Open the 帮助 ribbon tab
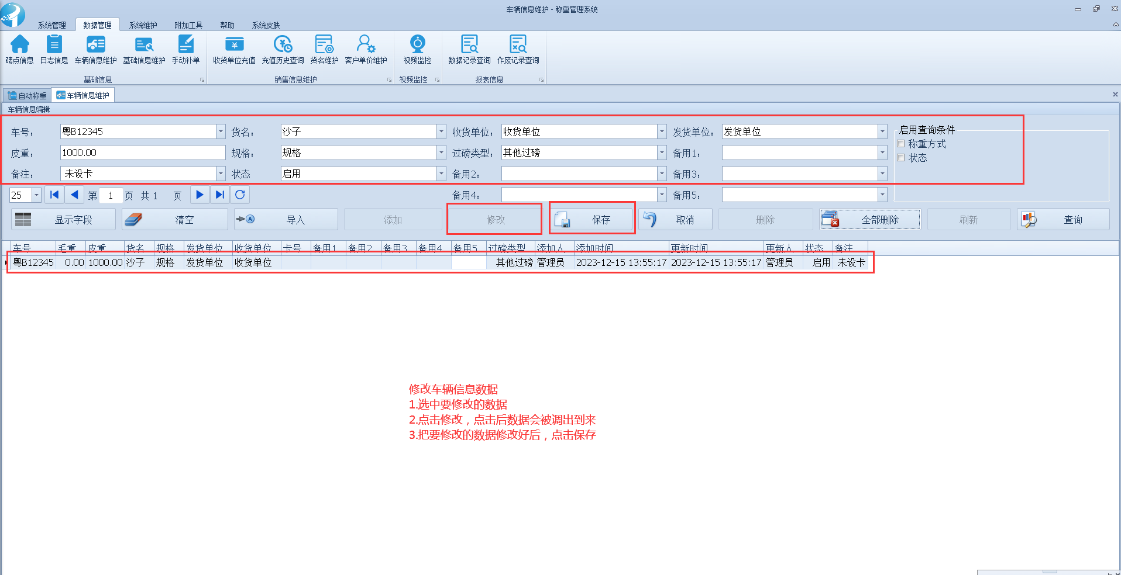The image size is (1121, 575). pyautogui.click(x=227, y=25)
